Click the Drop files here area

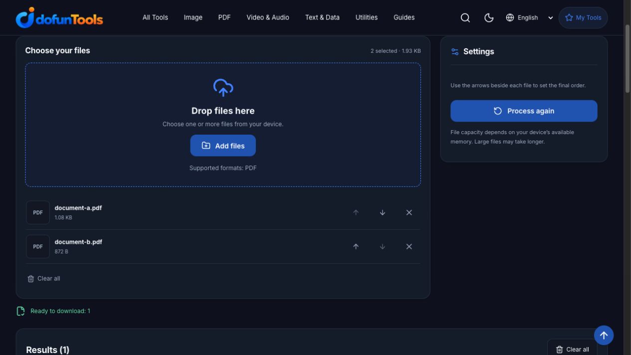point(223,125)
